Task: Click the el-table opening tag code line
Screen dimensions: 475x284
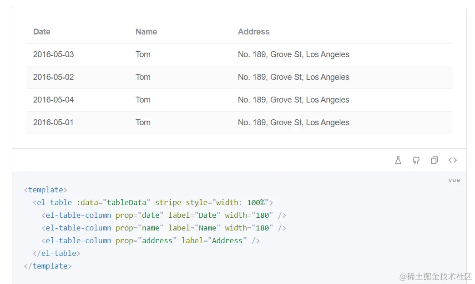Action: coord(153,202)
